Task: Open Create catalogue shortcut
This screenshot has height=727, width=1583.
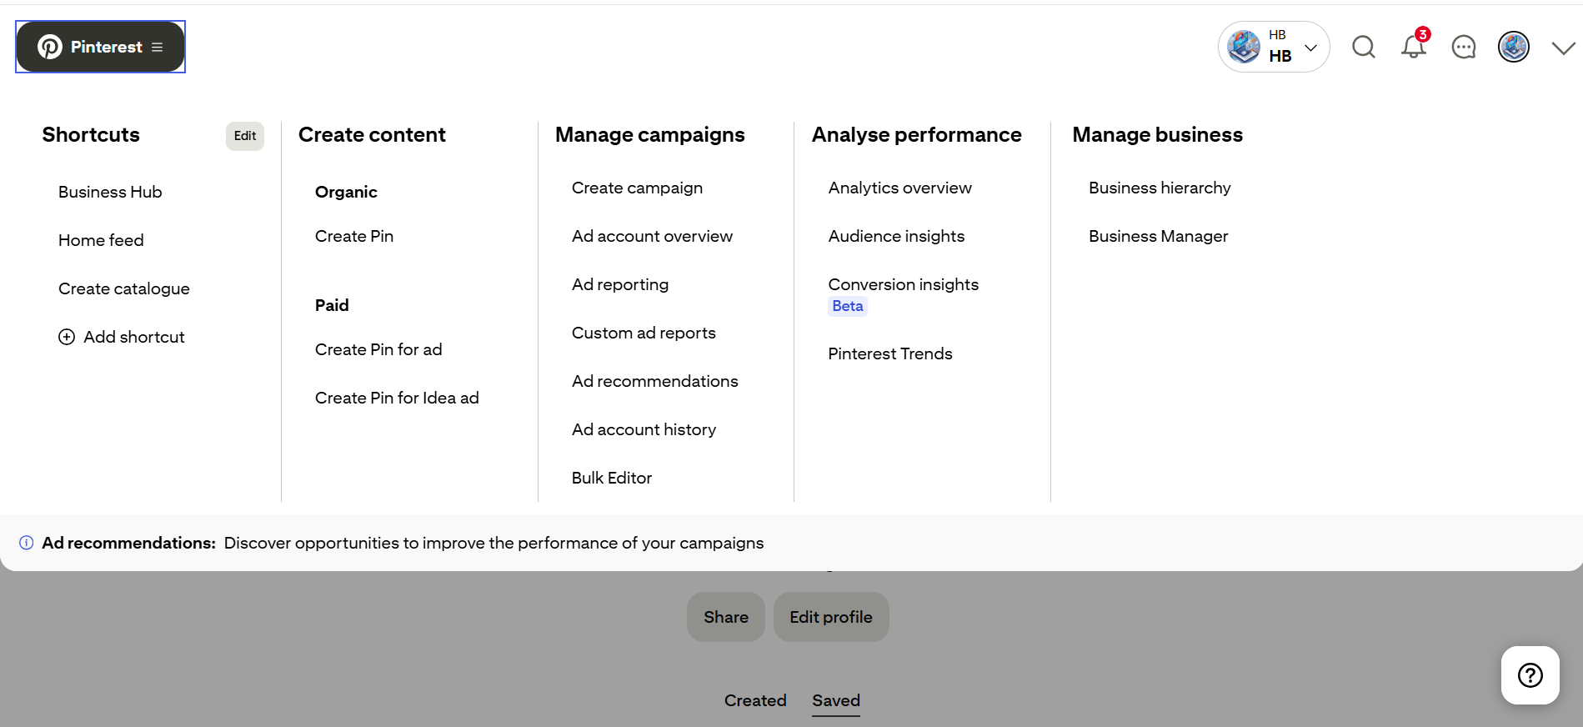Action: click(124, 288)
